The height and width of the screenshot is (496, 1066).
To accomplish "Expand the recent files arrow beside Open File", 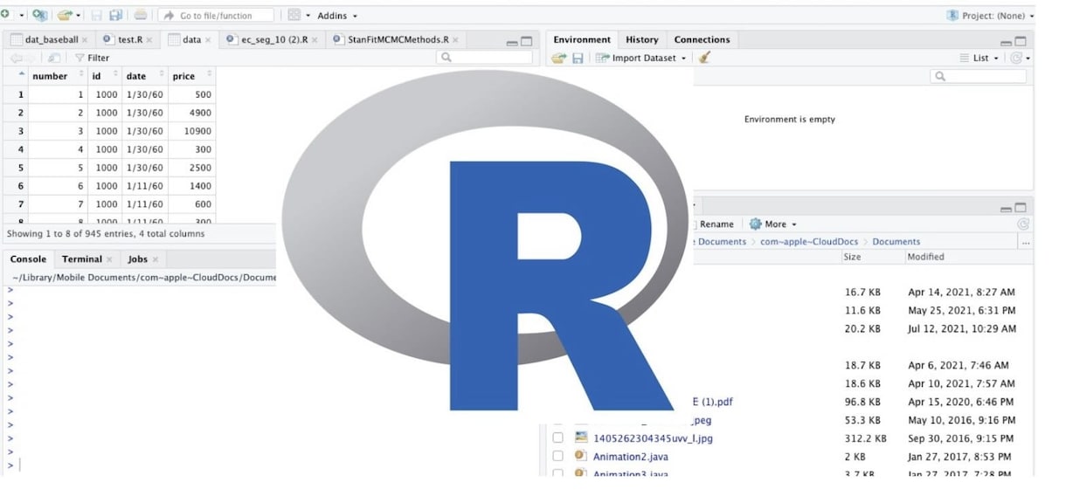I will coord(78,16).
